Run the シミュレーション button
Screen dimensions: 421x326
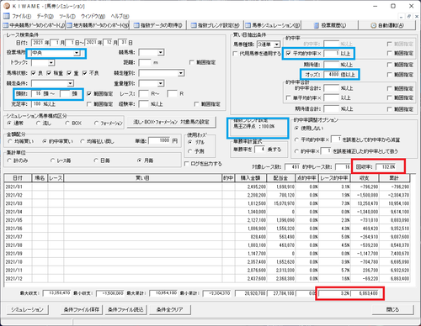click(27, 309)
